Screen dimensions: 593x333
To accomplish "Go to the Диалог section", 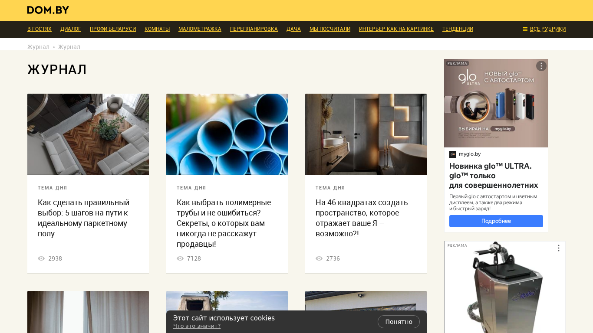I will [x=71, y=29].
